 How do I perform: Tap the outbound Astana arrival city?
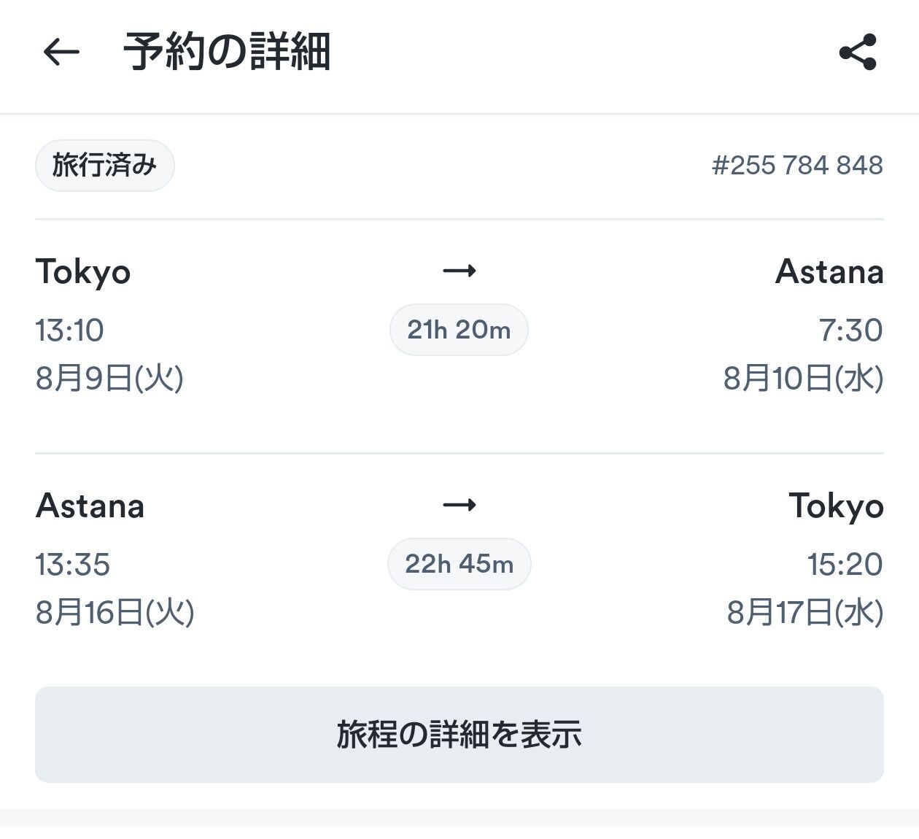(829, 272)
